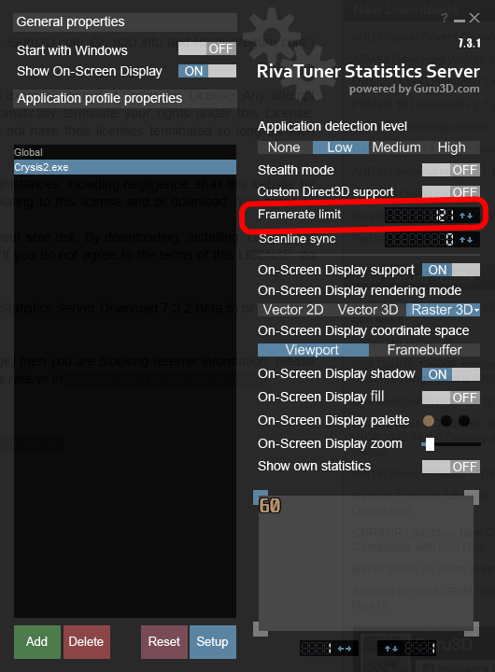Toggle the Show own statistics switch
Screen dimensions: 495x672
[x=451, y=467]
